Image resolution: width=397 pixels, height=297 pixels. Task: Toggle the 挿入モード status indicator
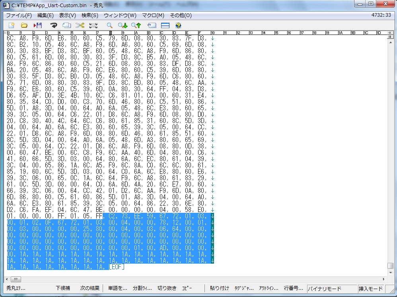coord(371,288)
